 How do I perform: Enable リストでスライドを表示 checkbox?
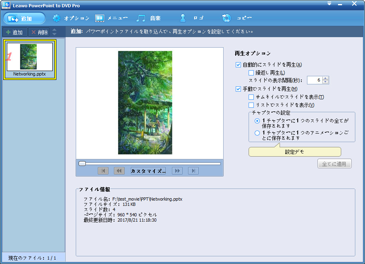[251, 105]
